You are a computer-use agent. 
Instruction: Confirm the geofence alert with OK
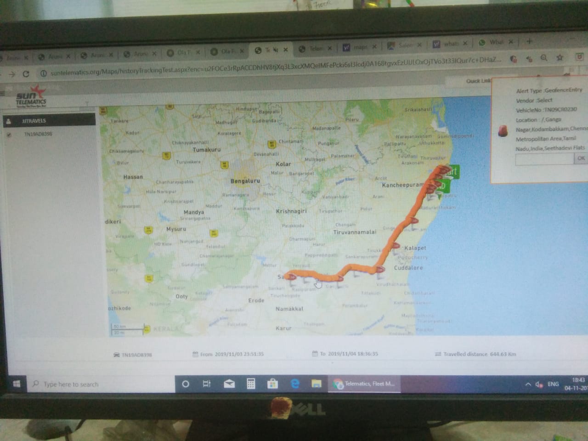pyautogui.click(x=581, y=158)
